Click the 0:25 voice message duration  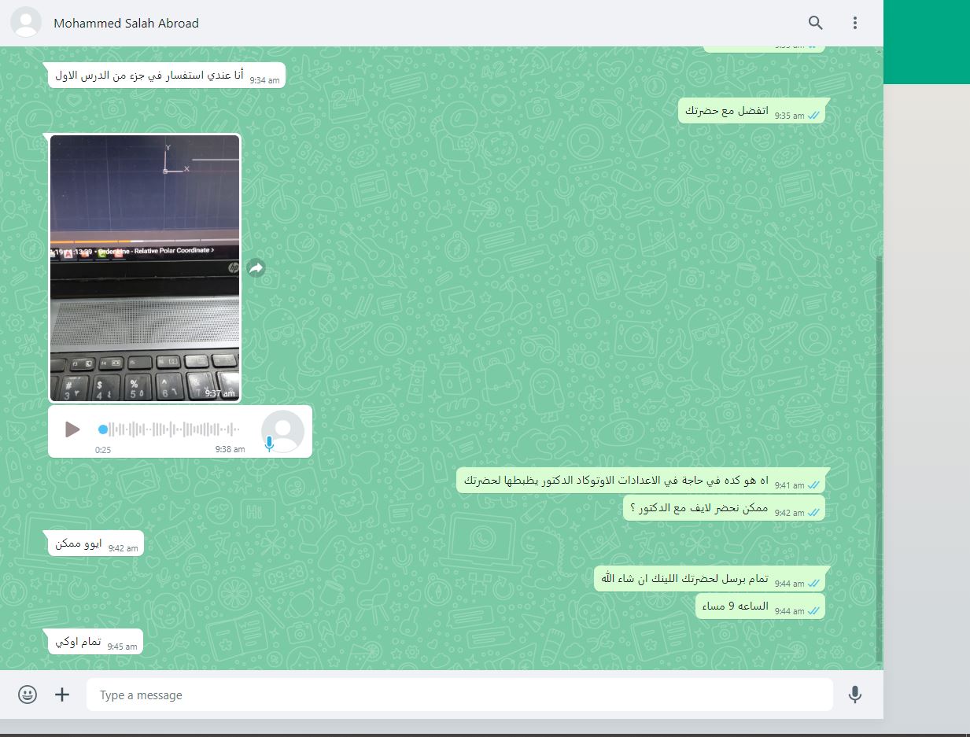(103, 450)
